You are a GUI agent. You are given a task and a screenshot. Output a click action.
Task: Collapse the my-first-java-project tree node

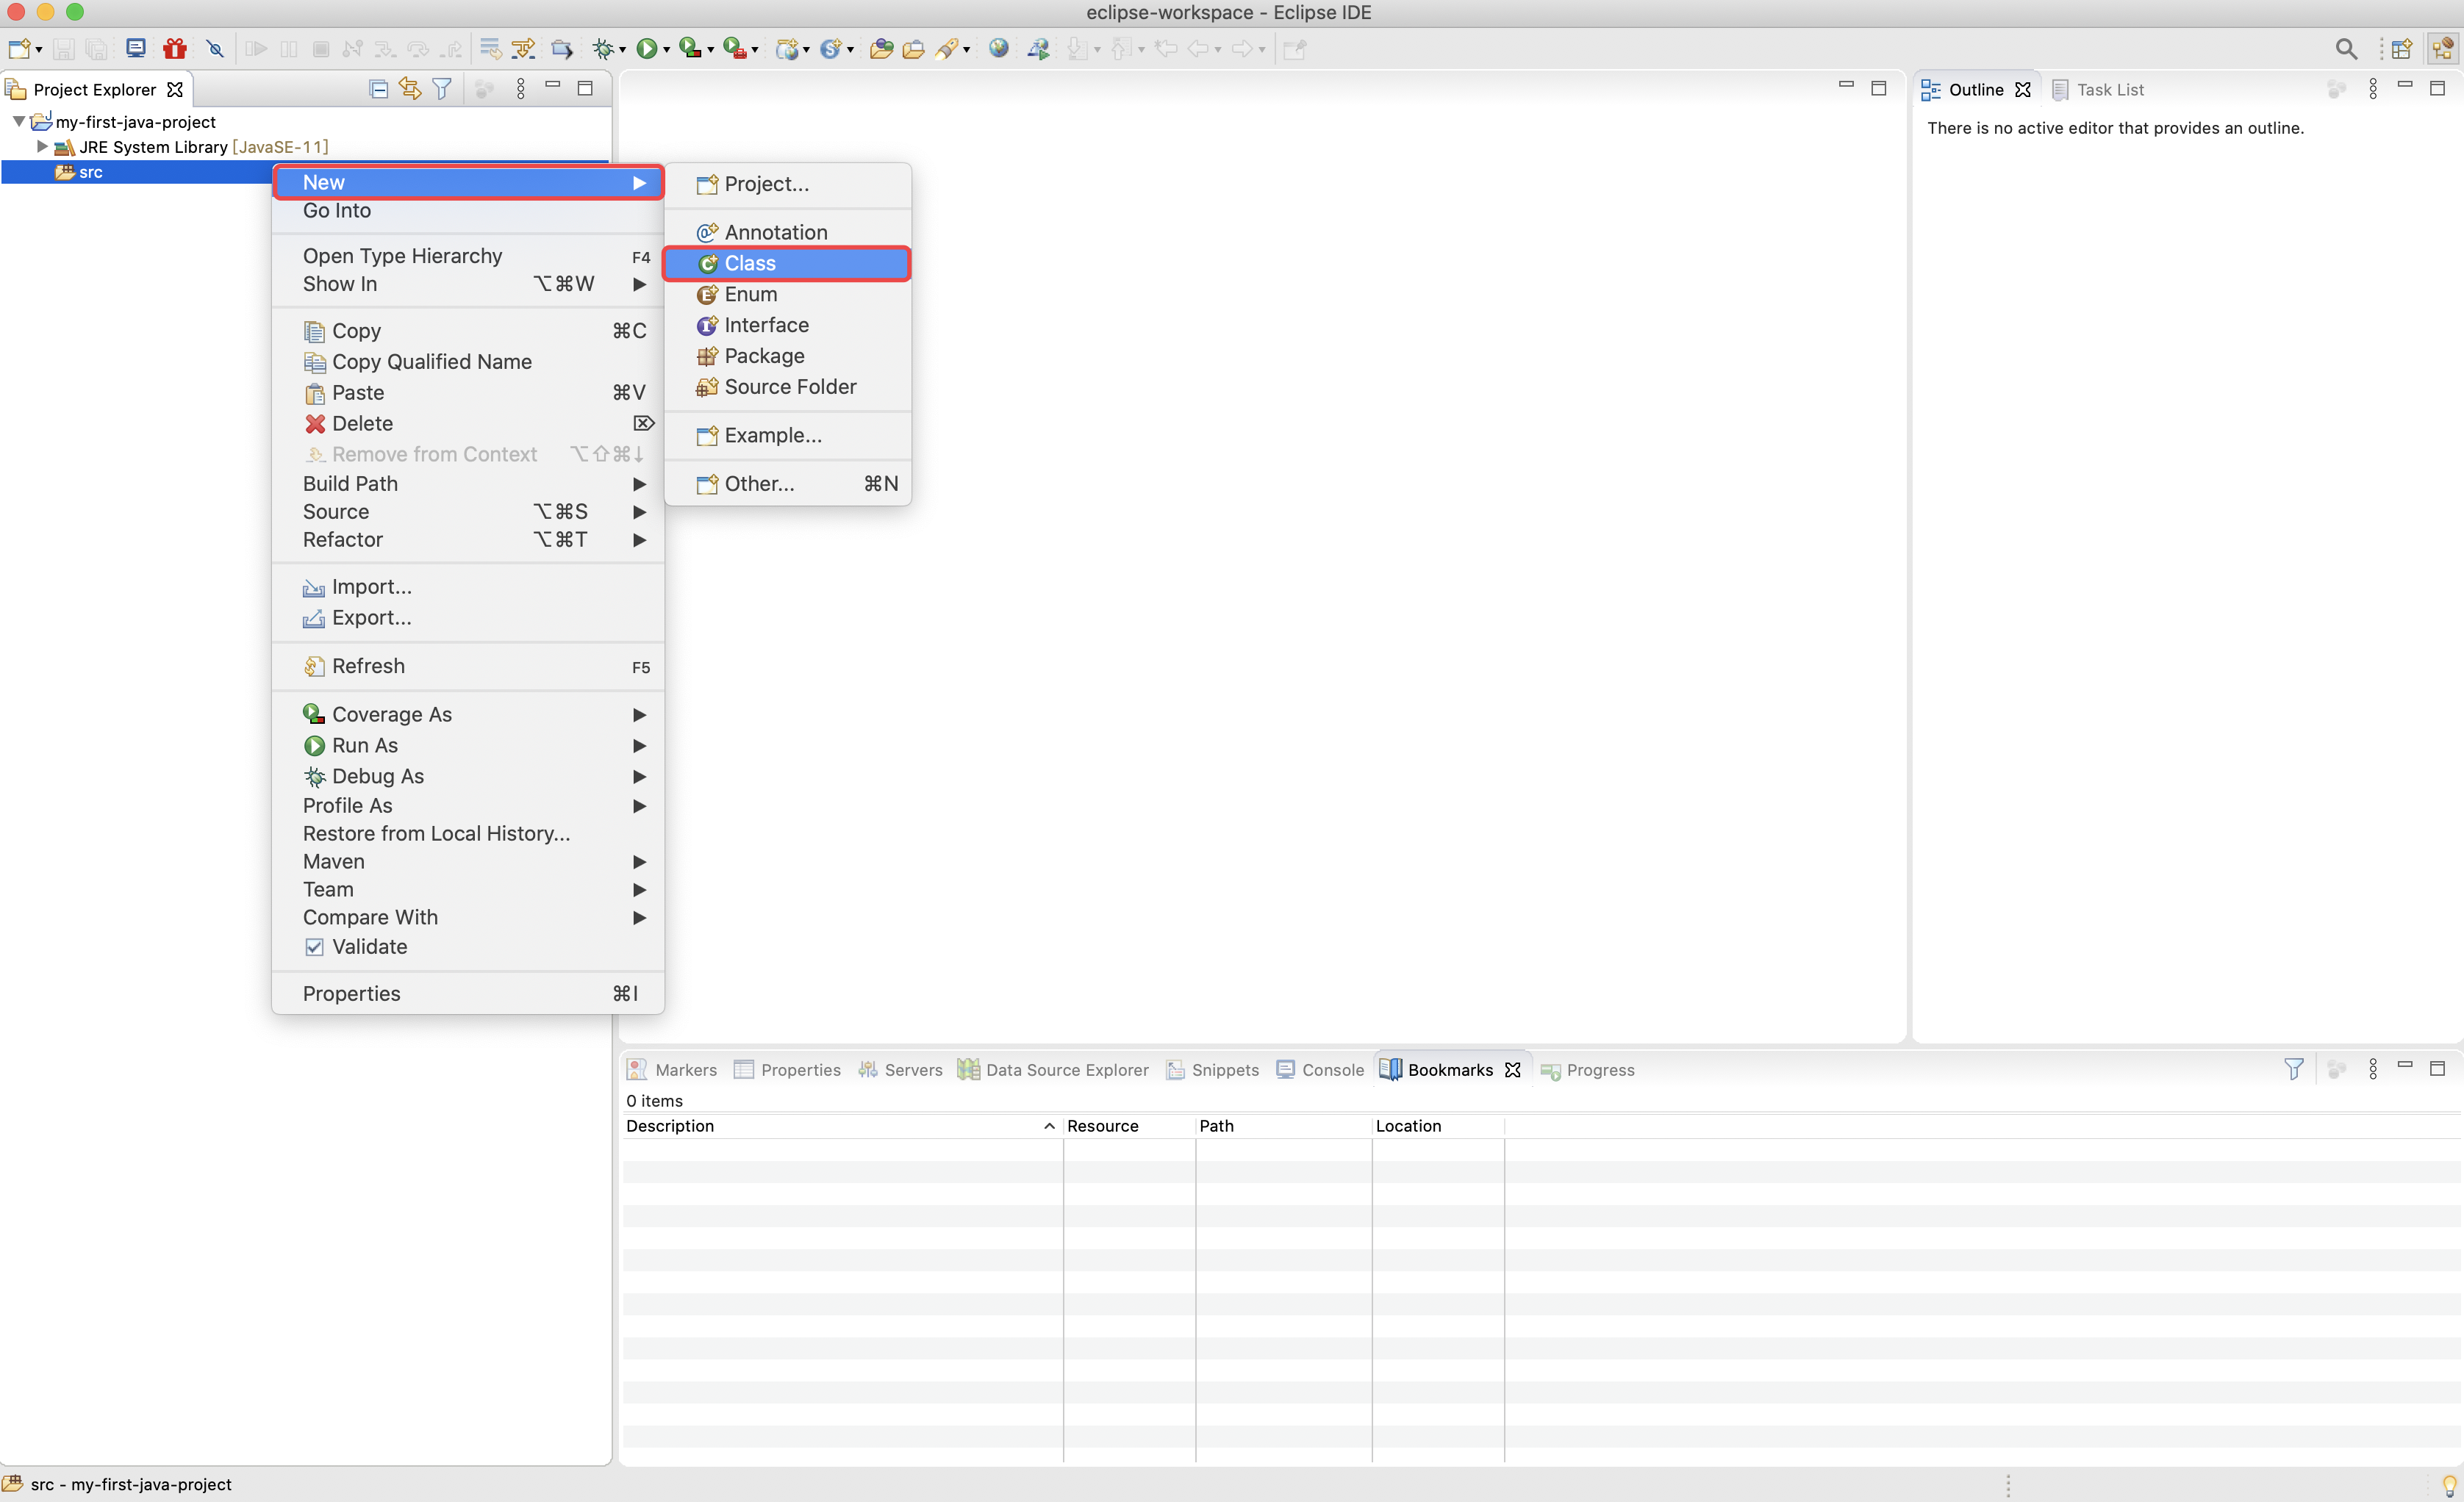(x=18, y=121)
